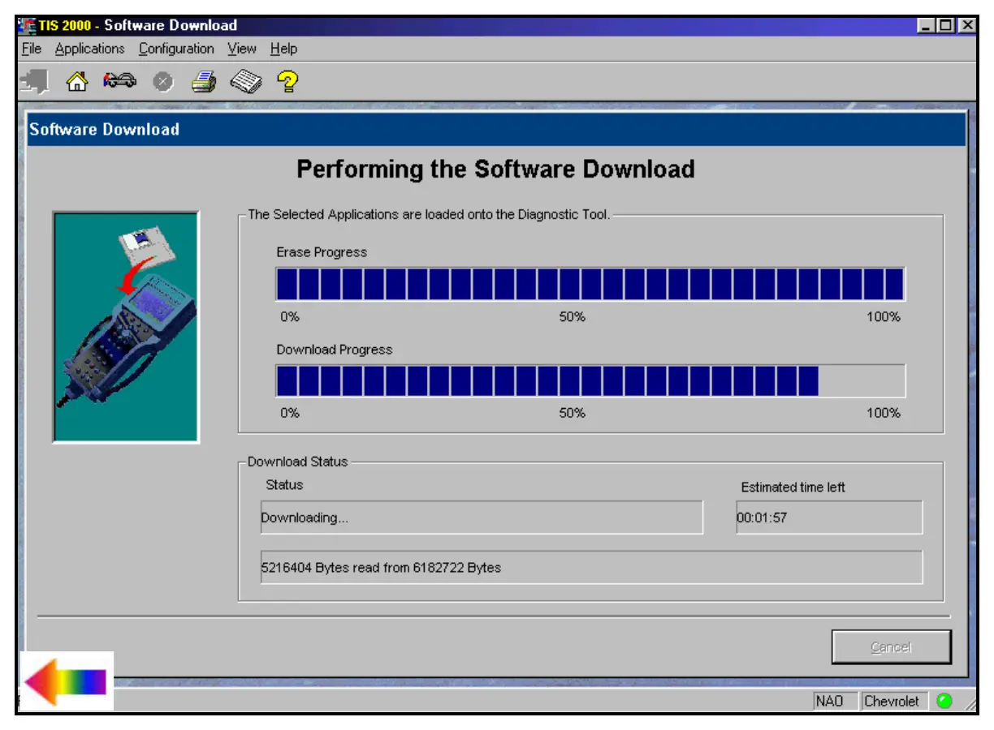This screenshot has height=730, width=994.
Task: Click the TIS 2000 title bar icon
Action: (x=27, y=25)
